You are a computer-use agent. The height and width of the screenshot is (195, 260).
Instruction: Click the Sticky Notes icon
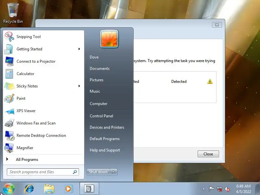pyautogui.click(x=9, y=86)
